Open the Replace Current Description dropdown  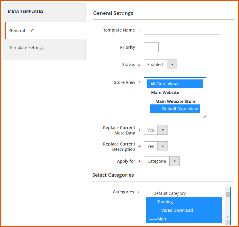[163, 146]
